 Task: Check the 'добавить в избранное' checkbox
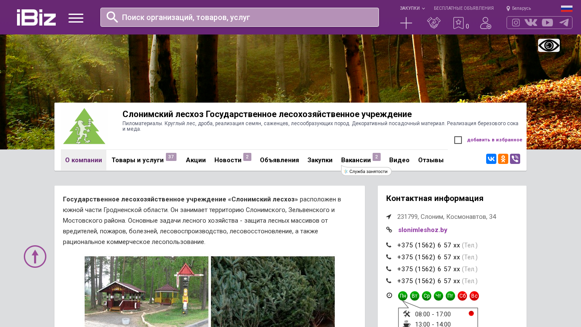[458, 140]
